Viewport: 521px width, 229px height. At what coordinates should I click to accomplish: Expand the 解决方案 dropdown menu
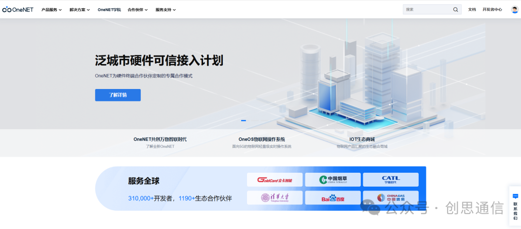pos(80,10)
